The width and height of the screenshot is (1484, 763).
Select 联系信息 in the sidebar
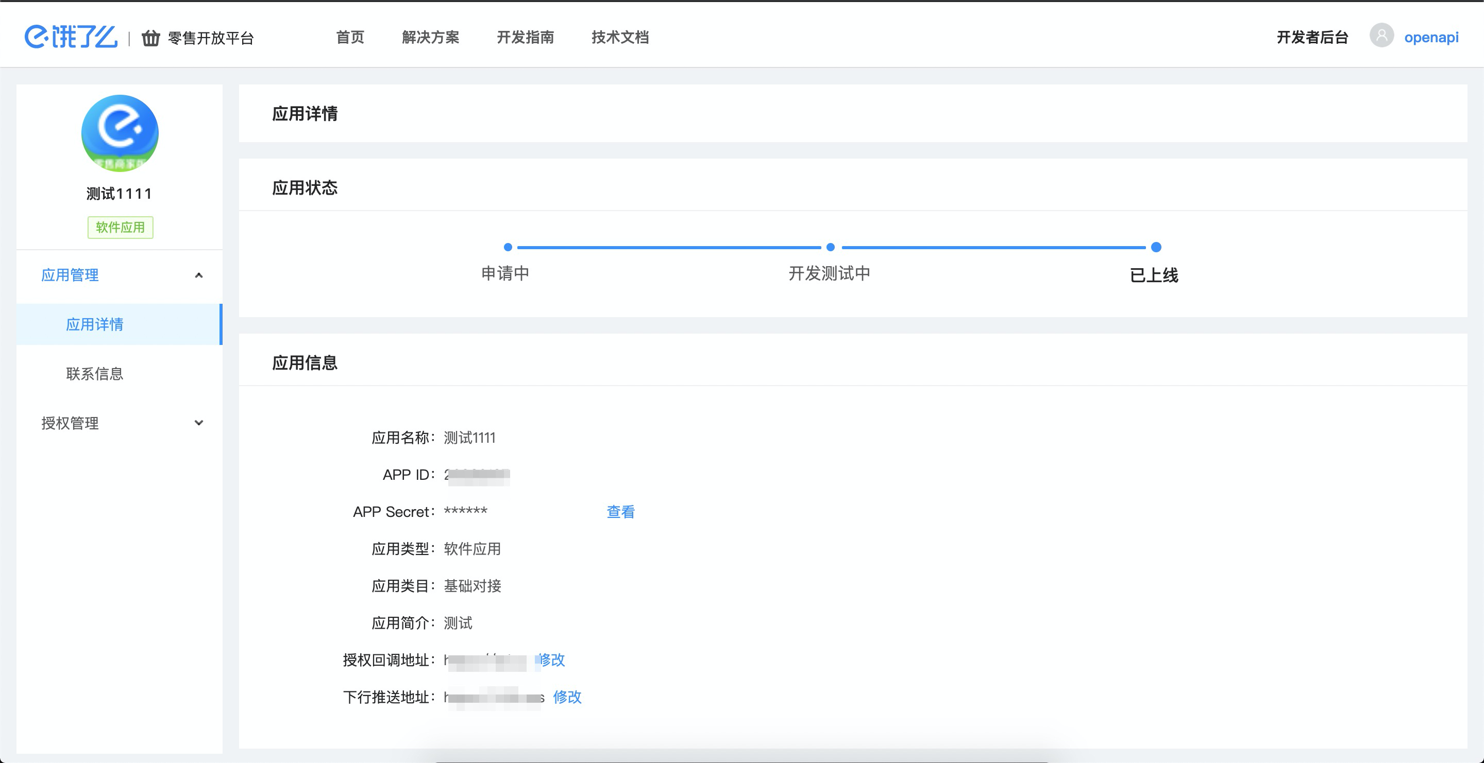tap(94, 373)
